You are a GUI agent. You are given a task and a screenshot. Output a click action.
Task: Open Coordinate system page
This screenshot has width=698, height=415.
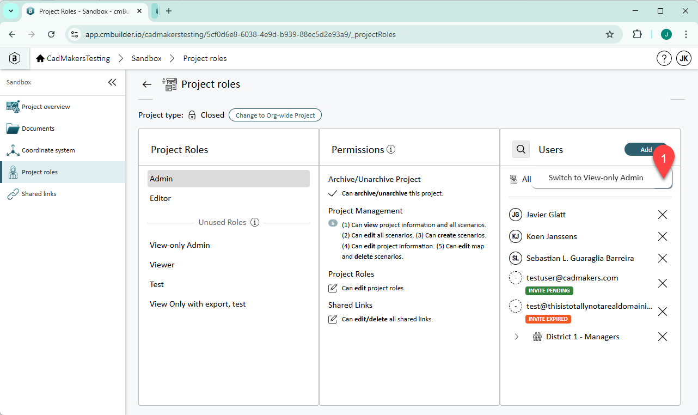pos(63,150)
